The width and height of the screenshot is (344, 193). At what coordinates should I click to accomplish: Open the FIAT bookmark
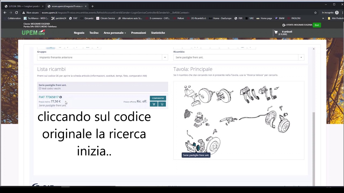pyautogui.click(x=73, y=18)
